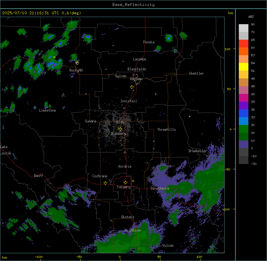Click the green 30 dBZ legend swatch
The image size is (267, 261).
point(243,129)
